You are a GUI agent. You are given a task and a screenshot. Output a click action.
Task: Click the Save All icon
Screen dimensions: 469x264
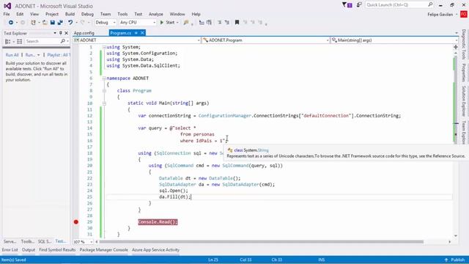click(x=60, y=23)
